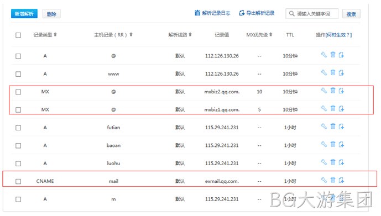The width and height of the screenshot is (381, 216).
Task: Focus the keyword search input field
Action: [x=312, y=14]
